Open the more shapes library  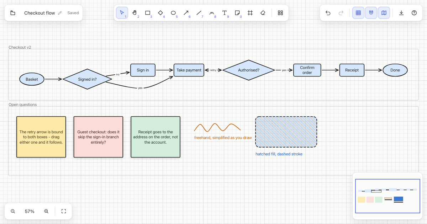tap(280, 13)
